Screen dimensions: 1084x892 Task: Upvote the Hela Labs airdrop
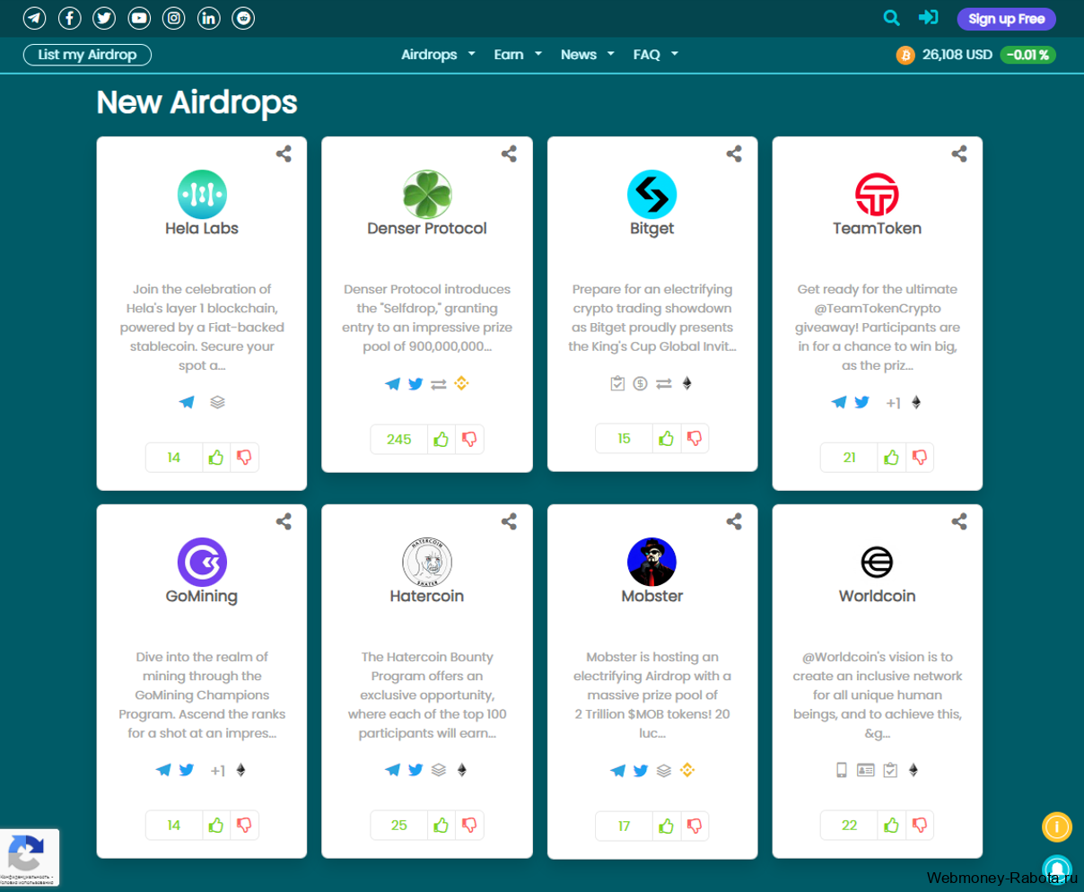click(216, 458)
